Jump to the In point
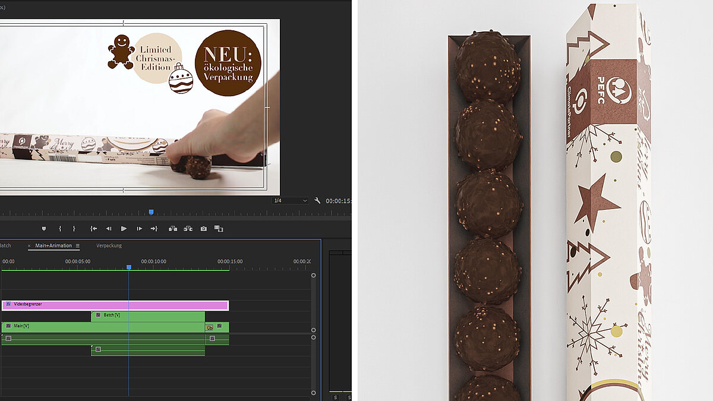713x401 pixels. click(93, 229)
